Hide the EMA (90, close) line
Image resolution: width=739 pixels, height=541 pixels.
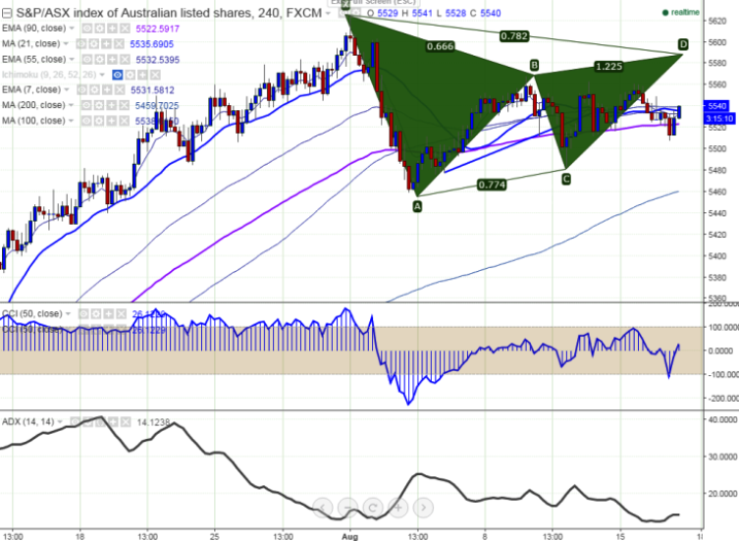pos(87,28)
